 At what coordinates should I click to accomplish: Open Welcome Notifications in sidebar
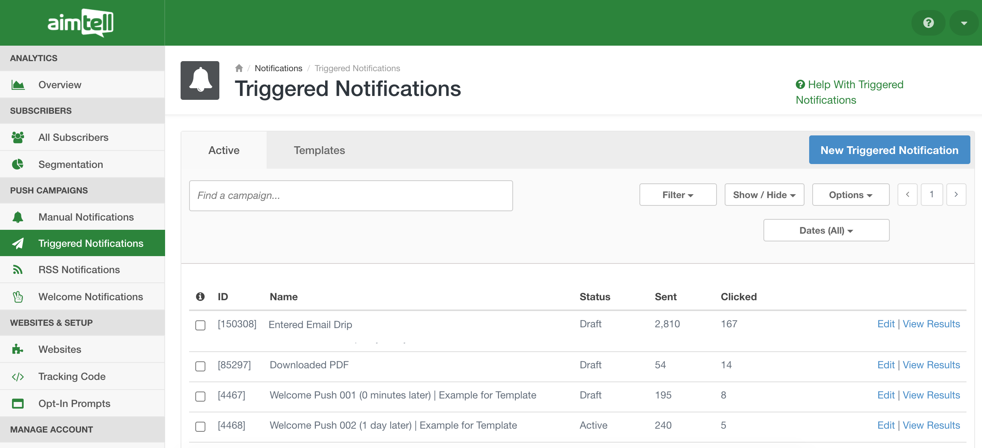[x=91, y=297]
